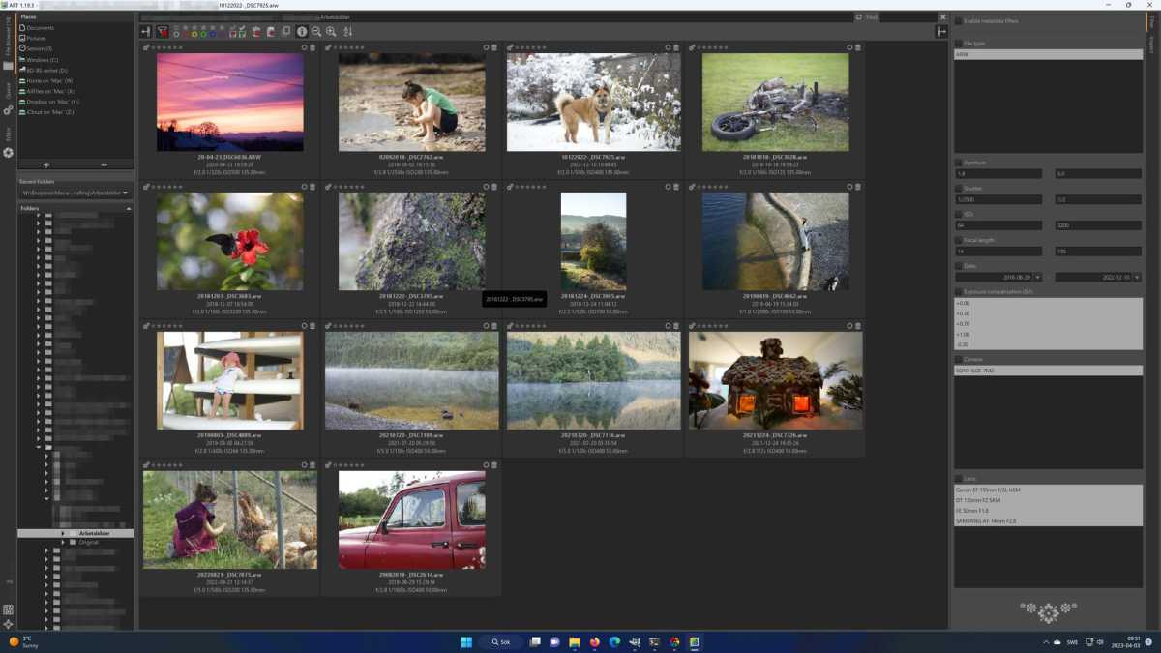Select the sunset thumbnail 20-04-23_DSC0436.ARW

coord(230,102)
